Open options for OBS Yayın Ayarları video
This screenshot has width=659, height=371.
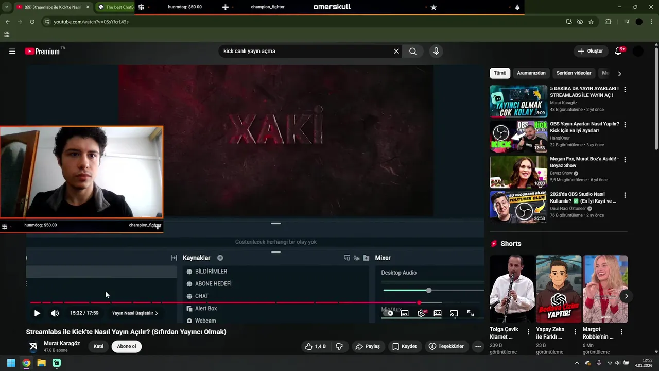coord(625,125)
